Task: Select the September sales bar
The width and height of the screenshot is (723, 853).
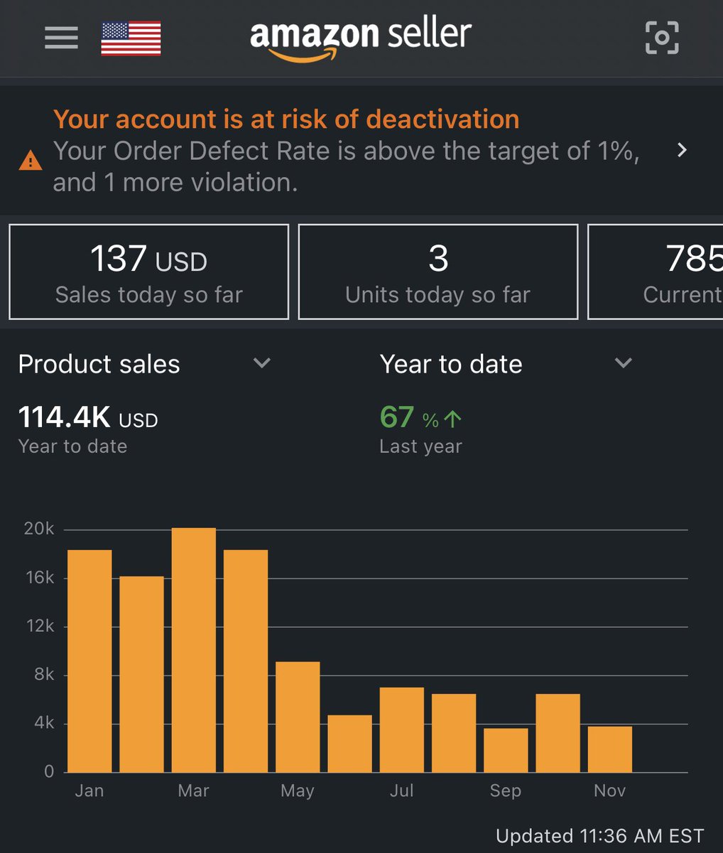Action: (506, 750)
